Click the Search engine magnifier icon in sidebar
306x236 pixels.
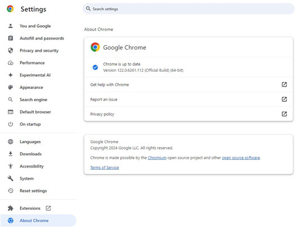tap(11, 100)
